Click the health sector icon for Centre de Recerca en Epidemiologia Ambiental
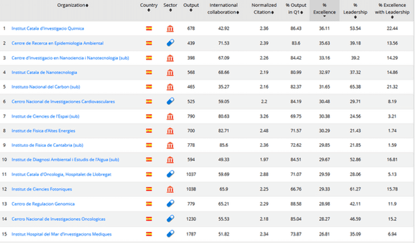This screenshot has height=243, width=415. [170, 43]
